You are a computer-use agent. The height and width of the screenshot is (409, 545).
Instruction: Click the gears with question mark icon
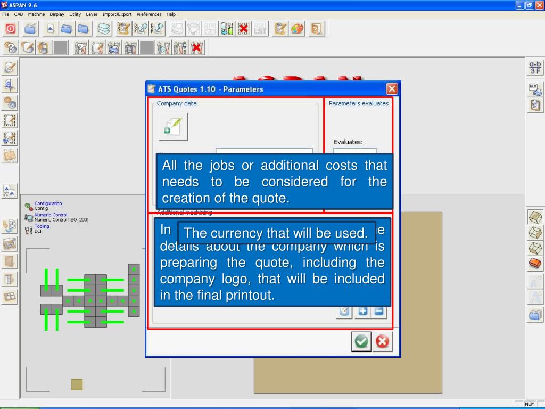(x=11, y=47)
